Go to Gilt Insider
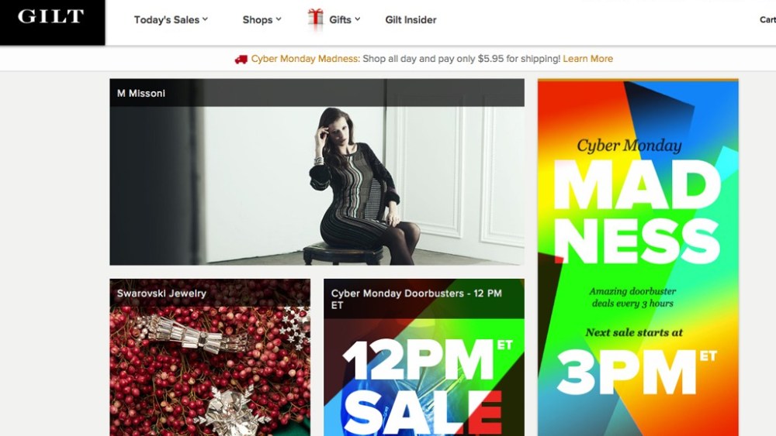Image resolution: width=776 pixels, height=436 pixels. [411, 20]
